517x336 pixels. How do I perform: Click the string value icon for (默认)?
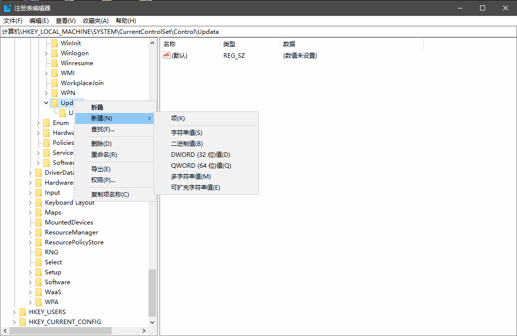click(167, 55)
